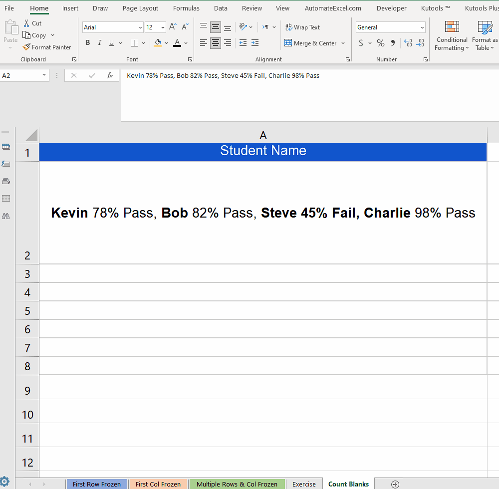The image size is (499, 489).
Task: Expand the Fill Color dropdown arrow
Action: click(x=167, y=43)
